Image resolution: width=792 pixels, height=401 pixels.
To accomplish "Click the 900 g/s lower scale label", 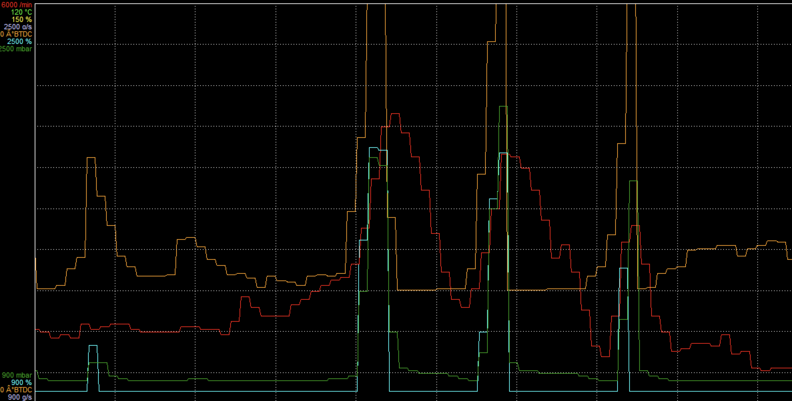I will coord(20,397).
